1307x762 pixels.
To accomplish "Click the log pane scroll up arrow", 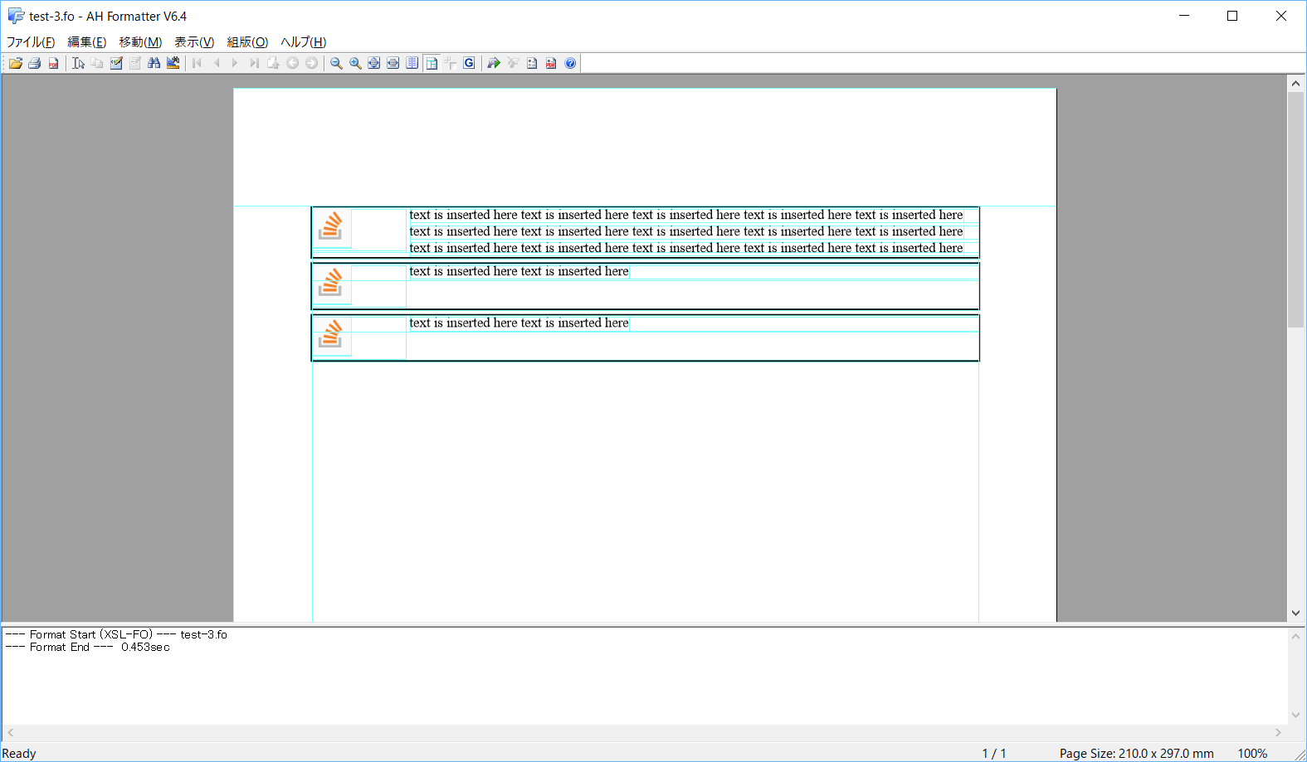I will tap(1296, 636).
